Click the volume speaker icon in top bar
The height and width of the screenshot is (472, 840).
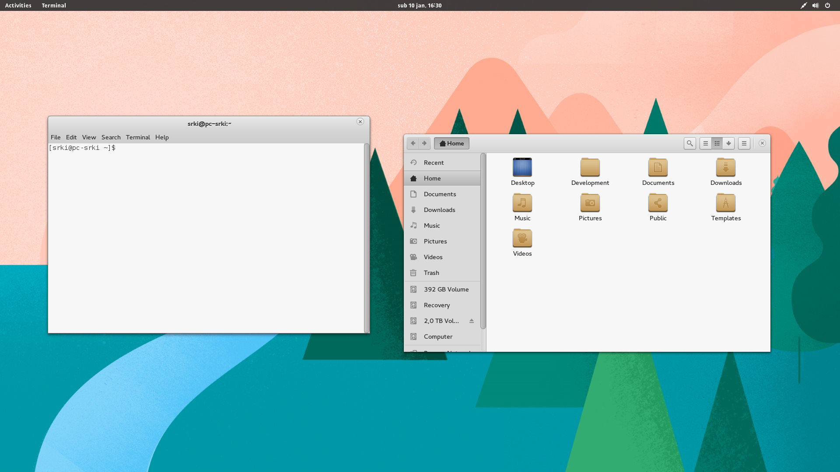pyautogui.click(x=815, y=5)
